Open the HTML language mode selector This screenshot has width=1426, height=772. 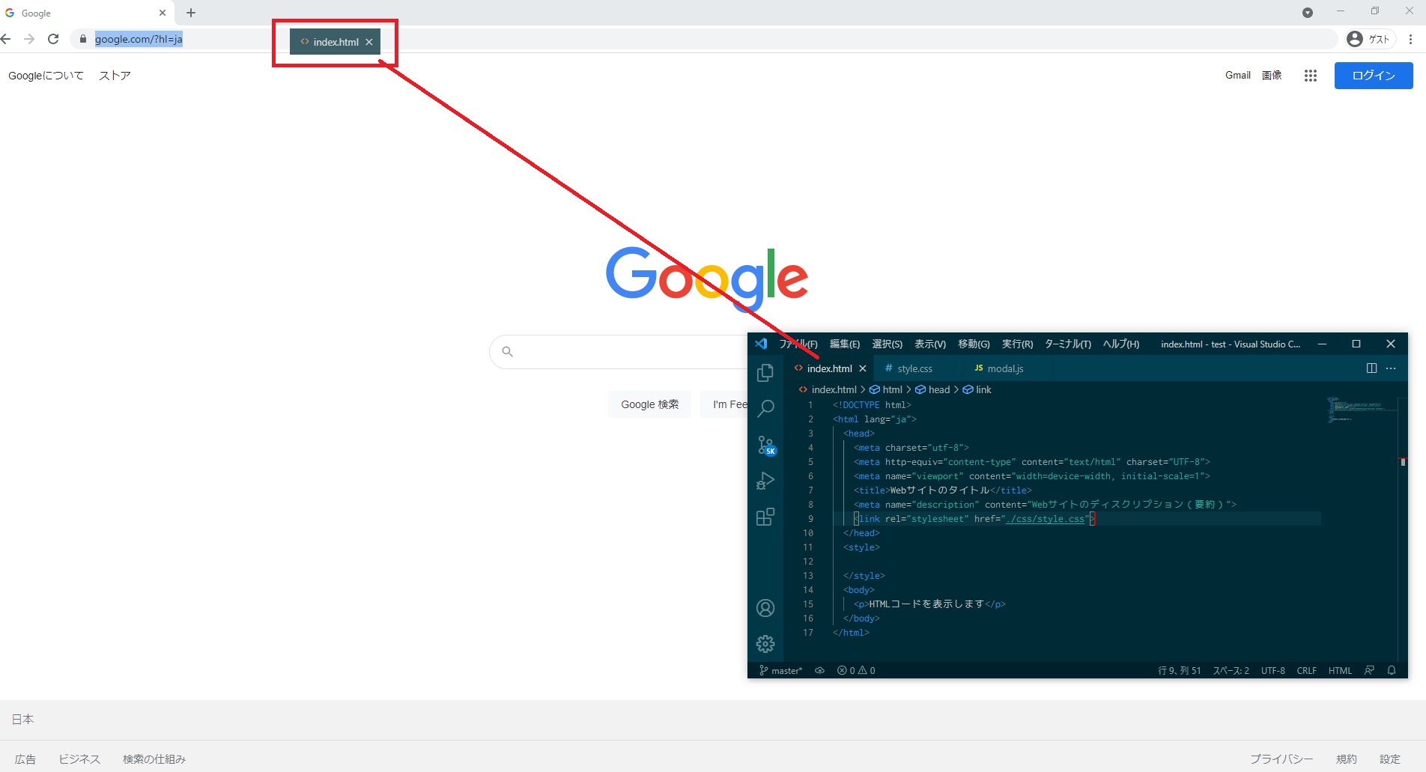(1340, 671)
